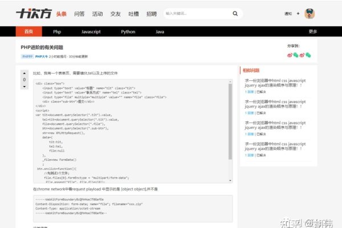Click the 十次方 site logo
This screenshot has height=228, width=342.
click(34, 14)
